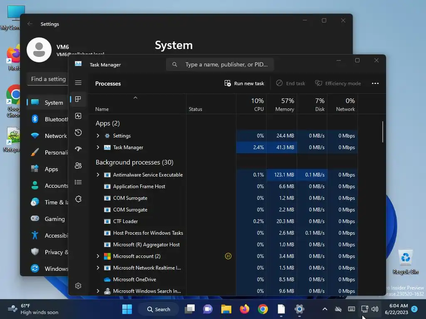Open weather widget showing 61°F
The image size is (426, 319).
33,309
